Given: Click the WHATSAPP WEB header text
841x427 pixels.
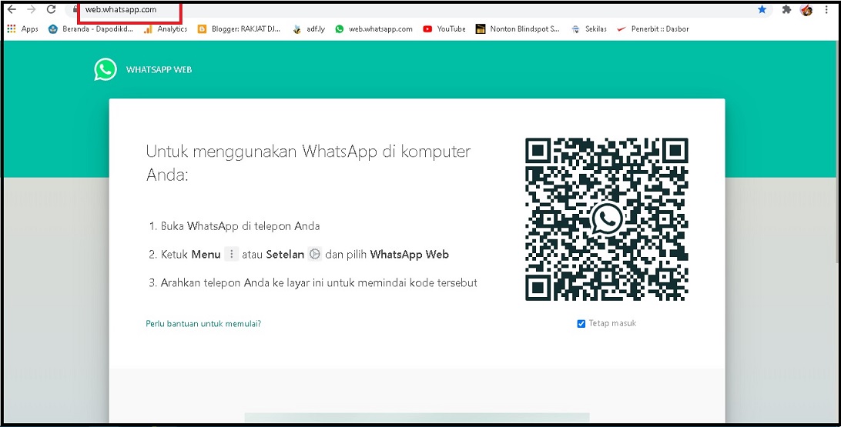Looking at the screenshot, I should point(159,70).
